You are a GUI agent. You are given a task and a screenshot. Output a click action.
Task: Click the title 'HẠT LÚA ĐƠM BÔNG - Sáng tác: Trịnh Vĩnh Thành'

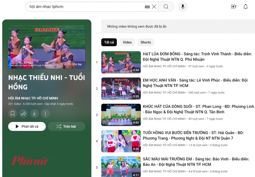pos(197,57)
